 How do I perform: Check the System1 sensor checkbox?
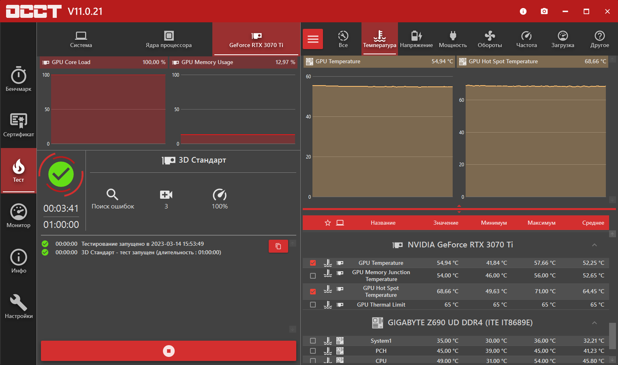313,341
